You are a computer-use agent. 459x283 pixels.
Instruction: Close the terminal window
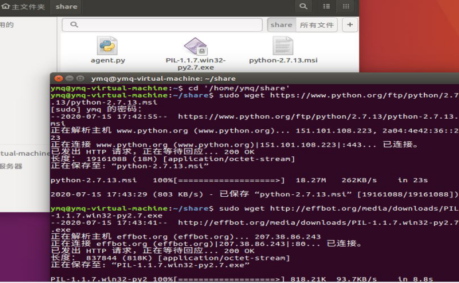(58, 78)
